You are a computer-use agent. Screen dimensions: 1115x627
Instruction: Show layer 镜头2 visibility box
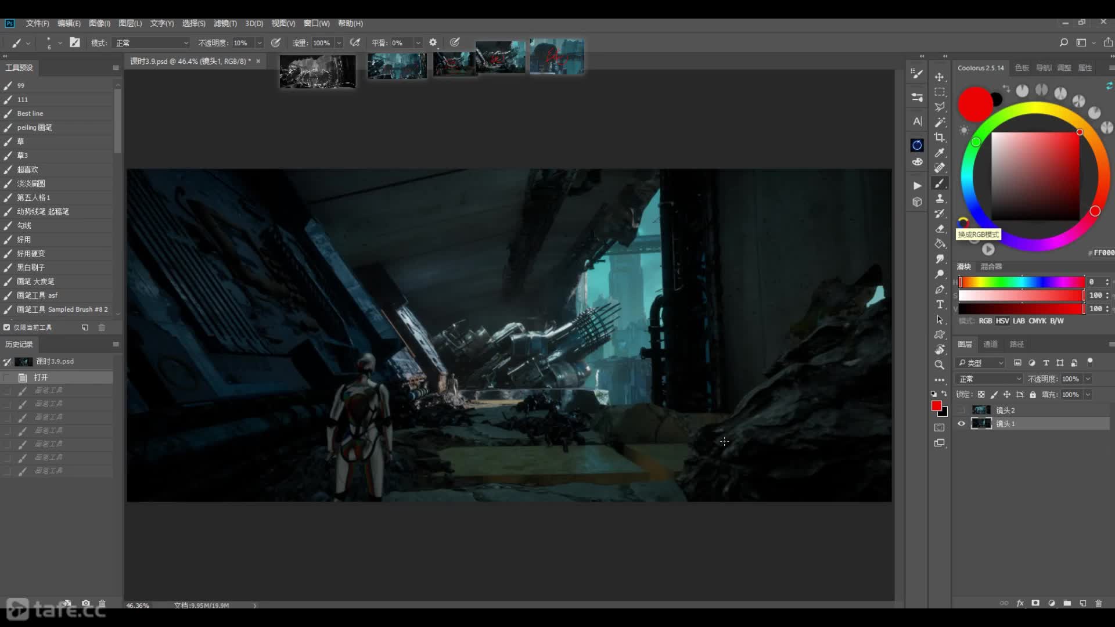click(961, 410)
